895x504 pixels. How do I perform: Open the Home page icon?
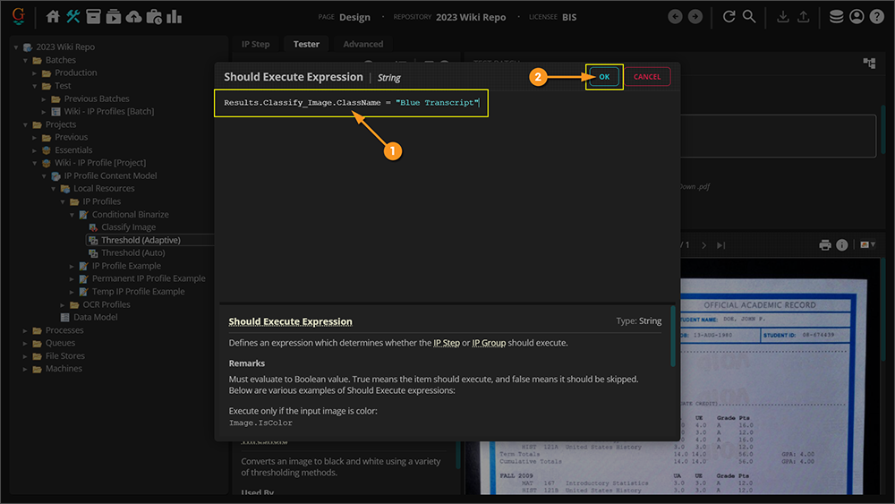[x=53, y=16]
